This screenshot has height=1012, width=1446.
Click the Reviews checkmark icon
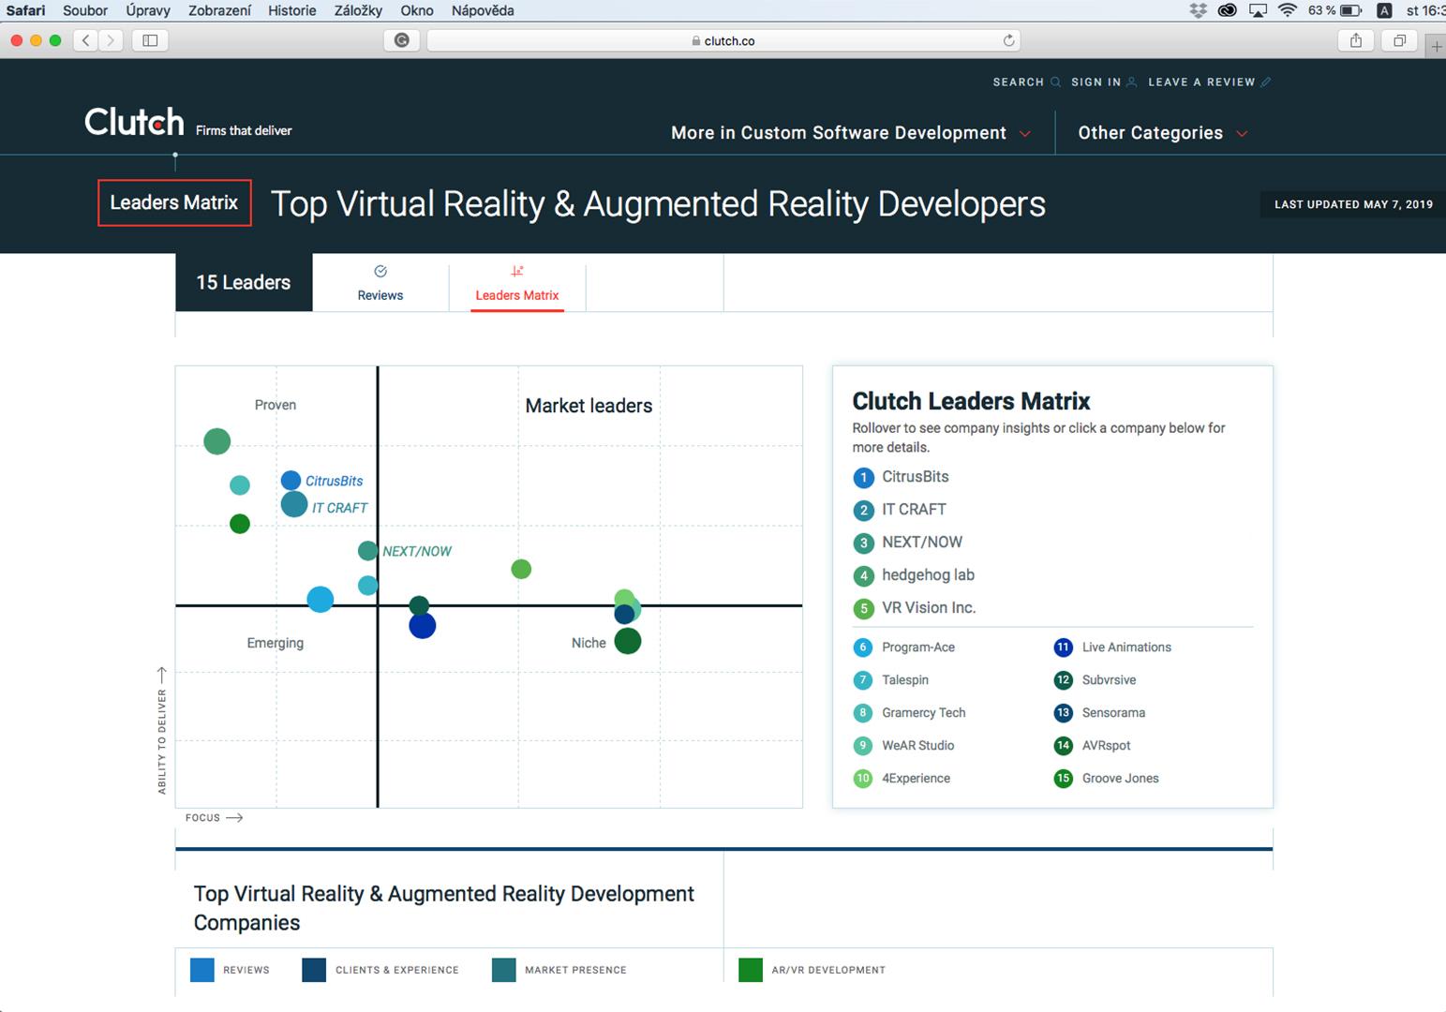380,272
